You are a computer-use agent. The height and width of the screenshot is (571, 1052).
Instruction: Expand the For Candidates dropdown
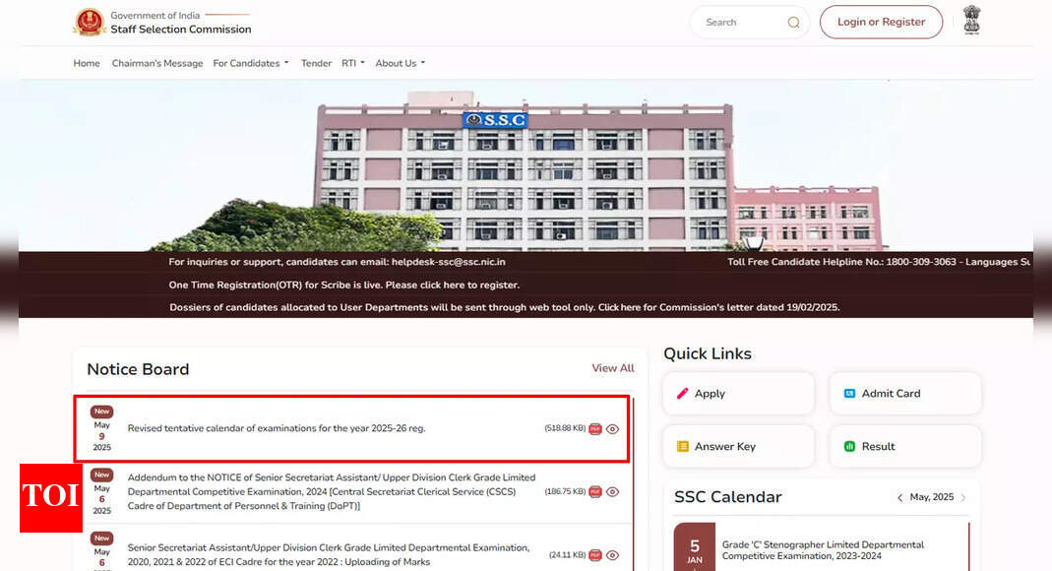pyautogui.click(x=251, y=63)
